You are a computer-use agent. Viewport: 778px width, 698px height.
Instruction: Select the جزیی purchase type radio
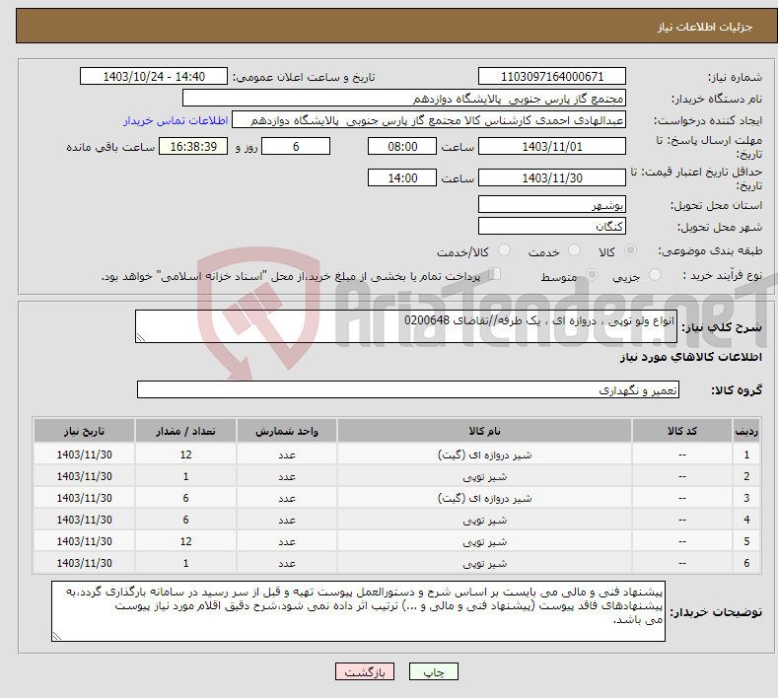[655, 274]
